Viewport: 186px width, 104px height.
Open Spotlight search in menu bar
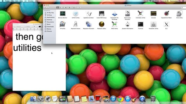coord(180,1)
